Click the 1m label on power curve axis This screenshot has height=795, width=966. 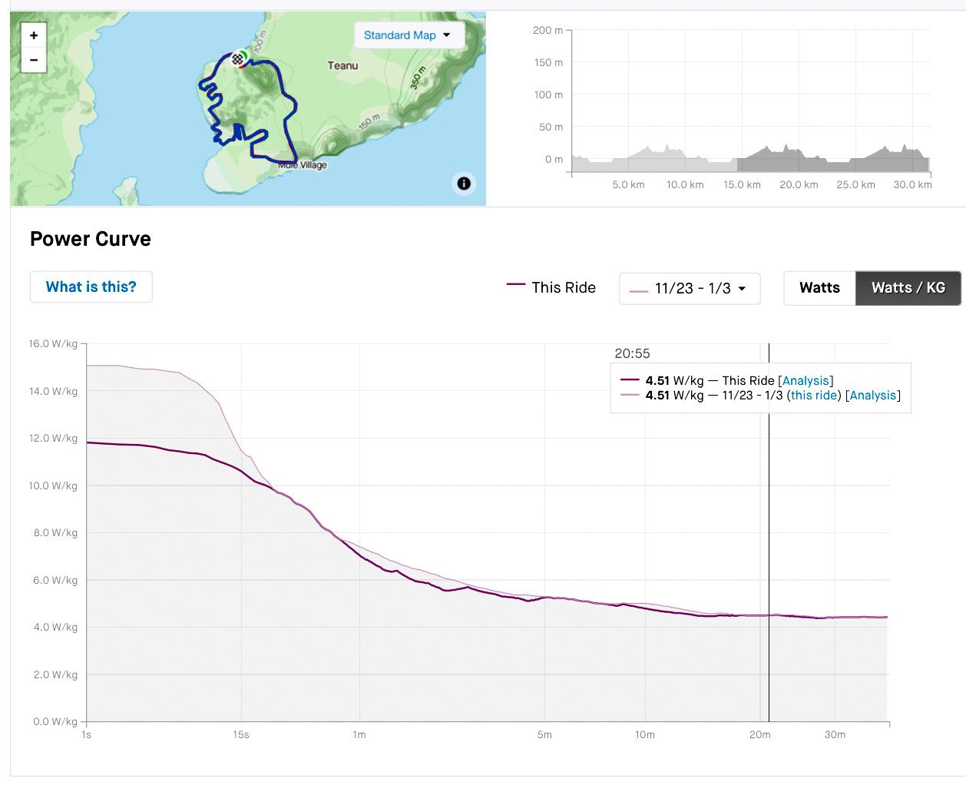[x=359, y=735]
